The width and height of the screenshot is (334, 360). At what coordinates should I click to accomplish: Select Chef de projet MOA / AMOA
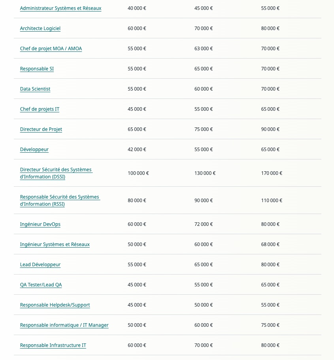(x=51, y=49)
